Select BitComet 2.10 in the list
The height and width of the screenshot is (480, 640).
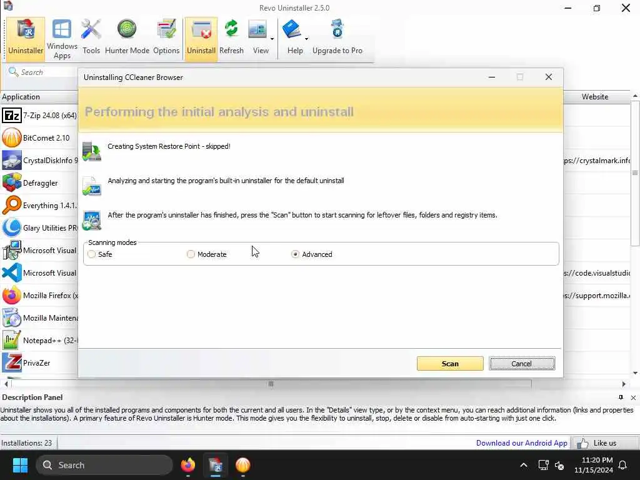pyautogui.click(x=39, y=138)
